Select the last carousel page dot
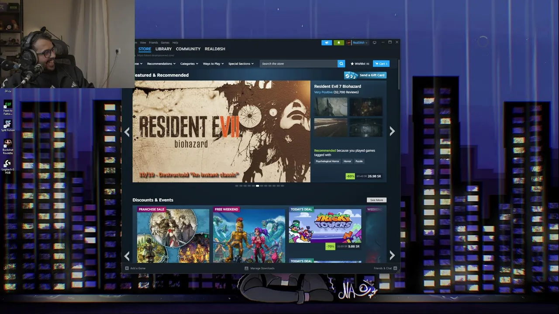This screenshot has width=559, height=314. coord(282,186)
